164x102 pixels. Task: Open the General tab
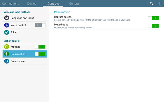[74, 4]
